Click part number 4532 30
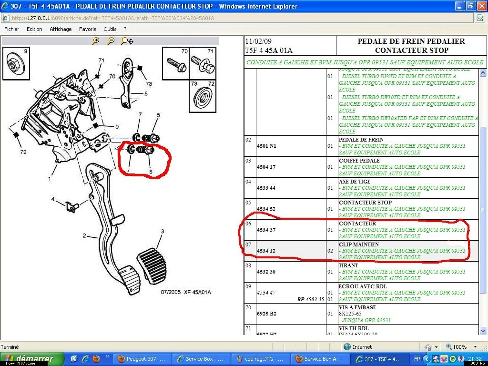 (266, 272)
